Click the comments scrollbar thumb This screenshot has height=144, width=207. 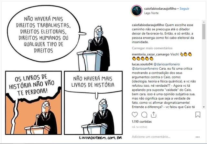click(x=203, y=32)
